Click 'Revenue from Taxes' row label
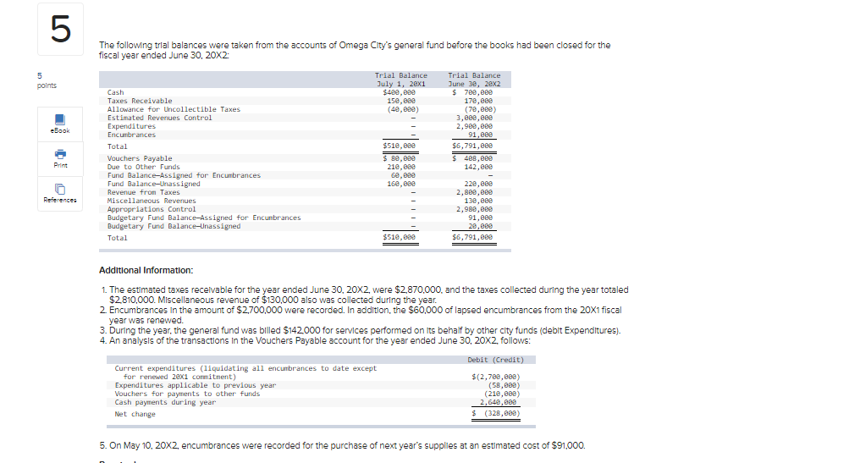Viewport: 849px width, 463px height. point(144,193)
